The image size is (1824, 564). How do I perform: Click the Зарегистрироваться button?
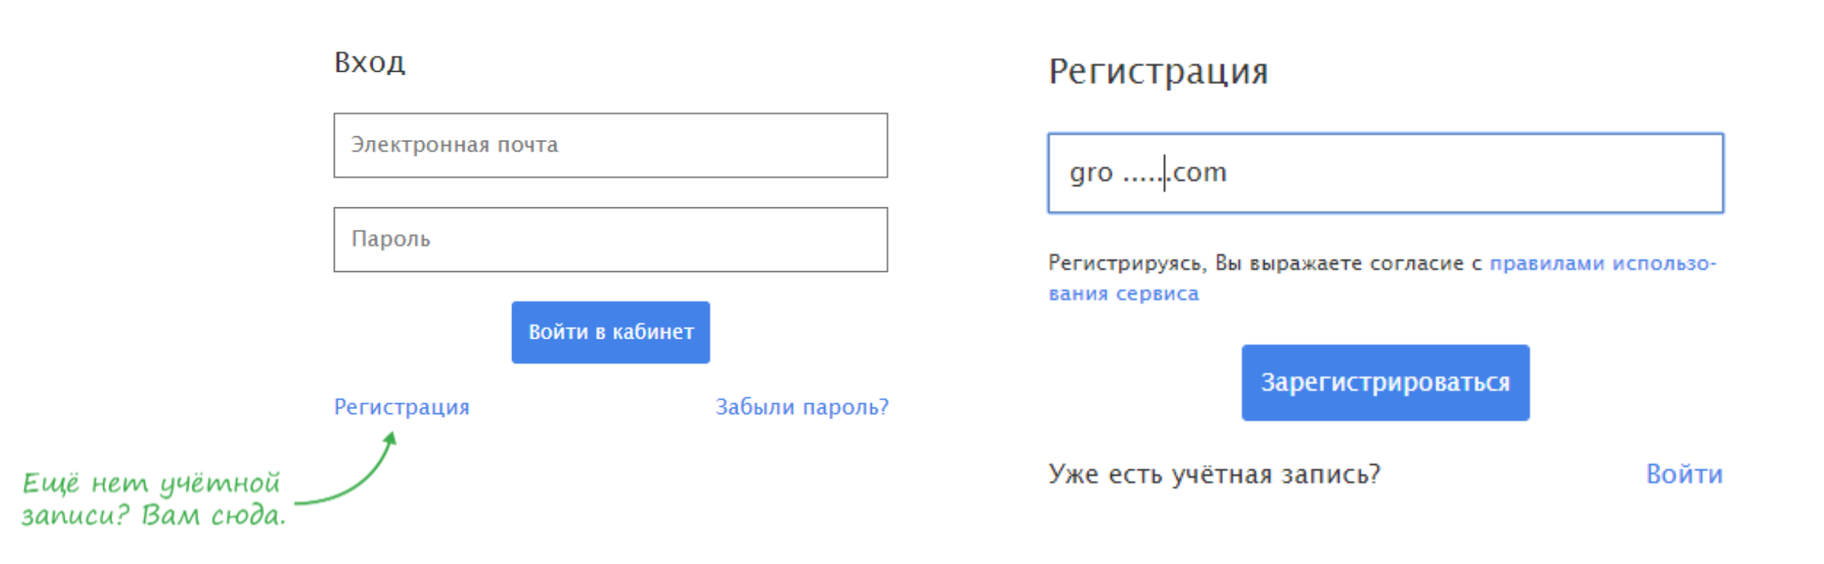tap(1385, 382)
